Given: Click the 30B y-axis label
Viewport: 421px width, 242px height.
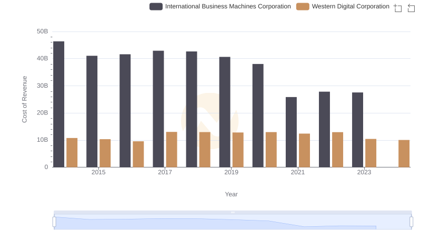Looking at the screenshot, I should click(43, 86).
